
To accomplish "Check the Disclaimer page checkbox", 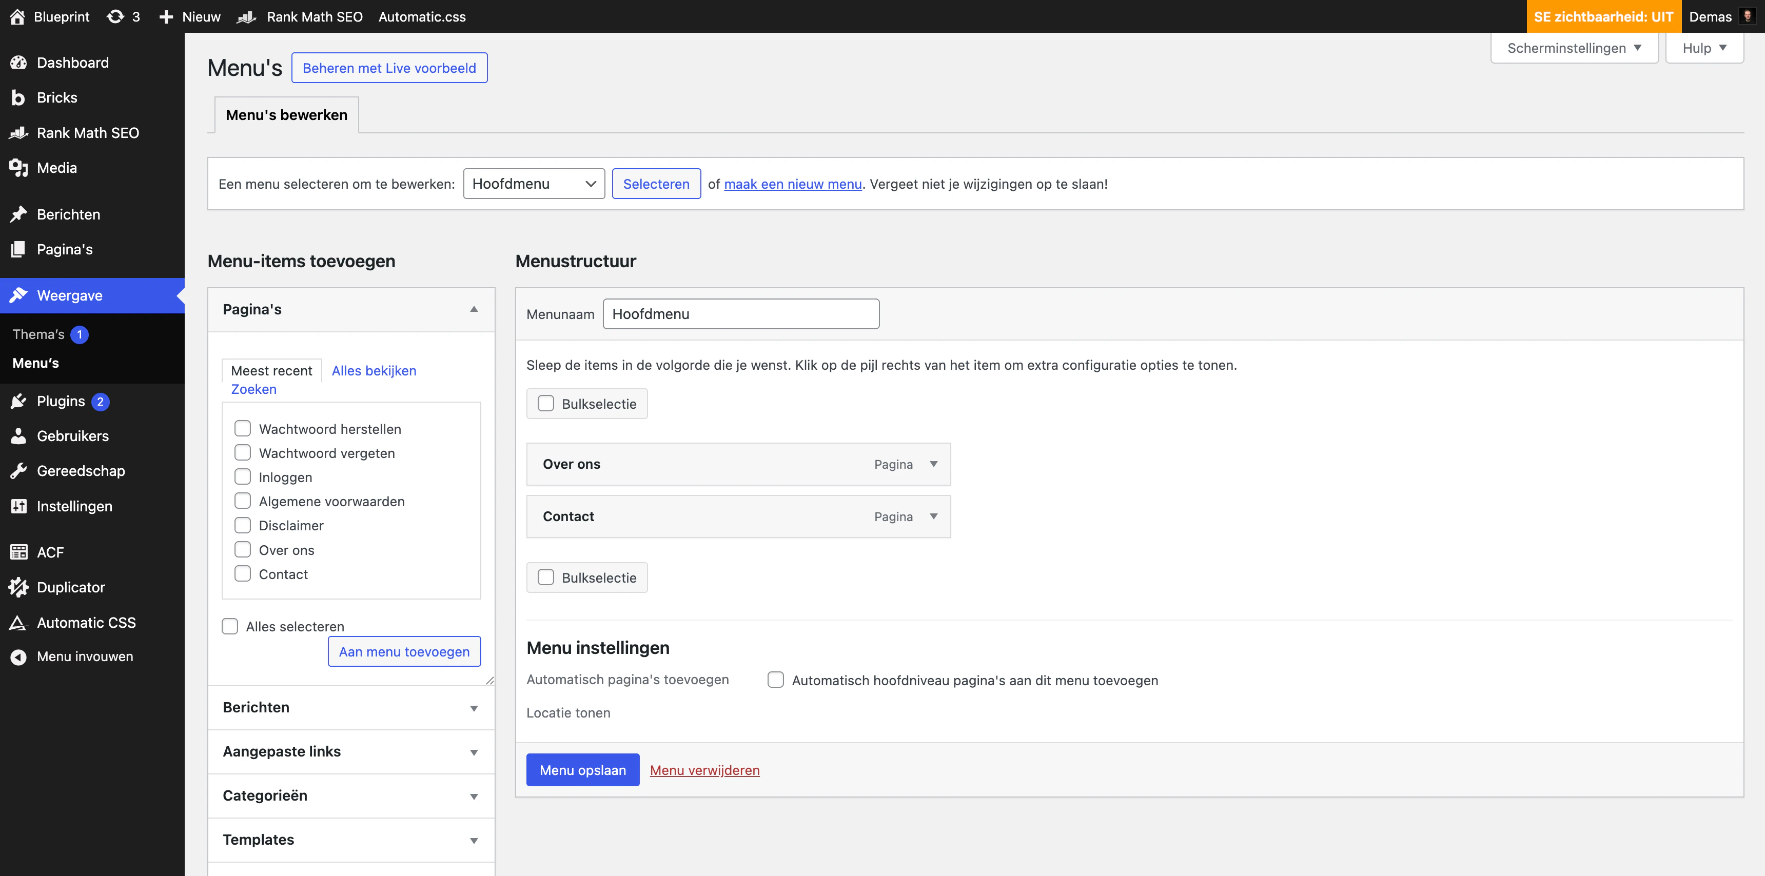I will point(243,525).
